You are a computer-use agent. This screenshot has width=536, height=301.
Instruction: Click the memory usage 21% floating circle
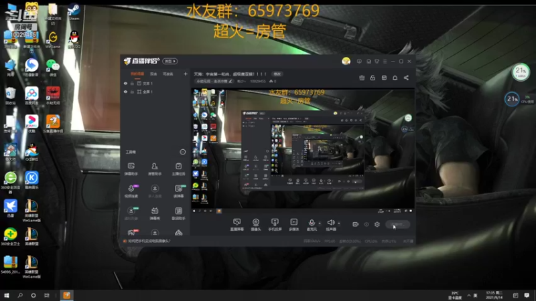tap(521, 72)
